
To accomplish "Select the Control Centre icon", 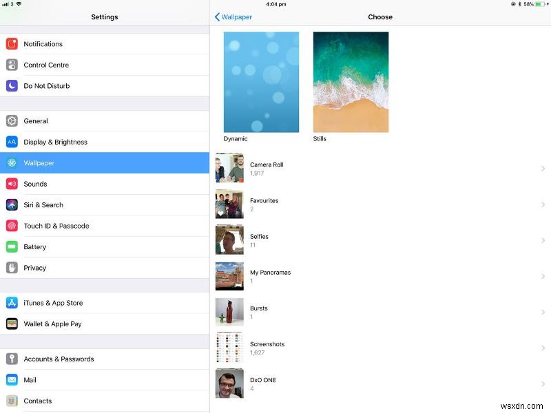I will click(12, 65).
